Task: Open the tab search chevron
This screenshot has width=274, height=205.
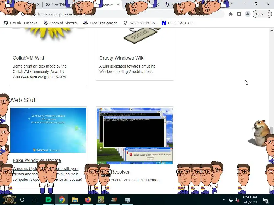Action: click(x=231, y=4)
